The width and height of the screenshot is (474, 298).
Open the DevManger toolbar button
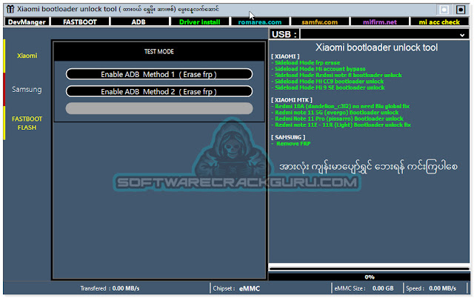[x=27, y=21]
